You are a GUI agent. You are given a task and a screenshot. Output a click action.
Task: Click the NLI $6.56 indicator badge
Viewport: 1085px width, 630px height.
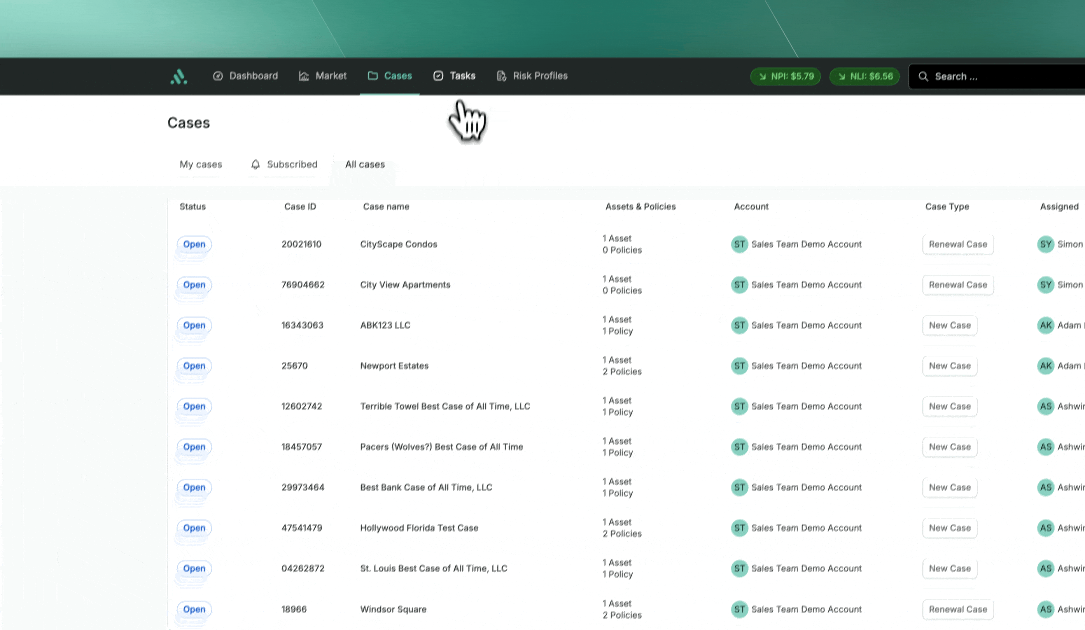pos(864,77)
